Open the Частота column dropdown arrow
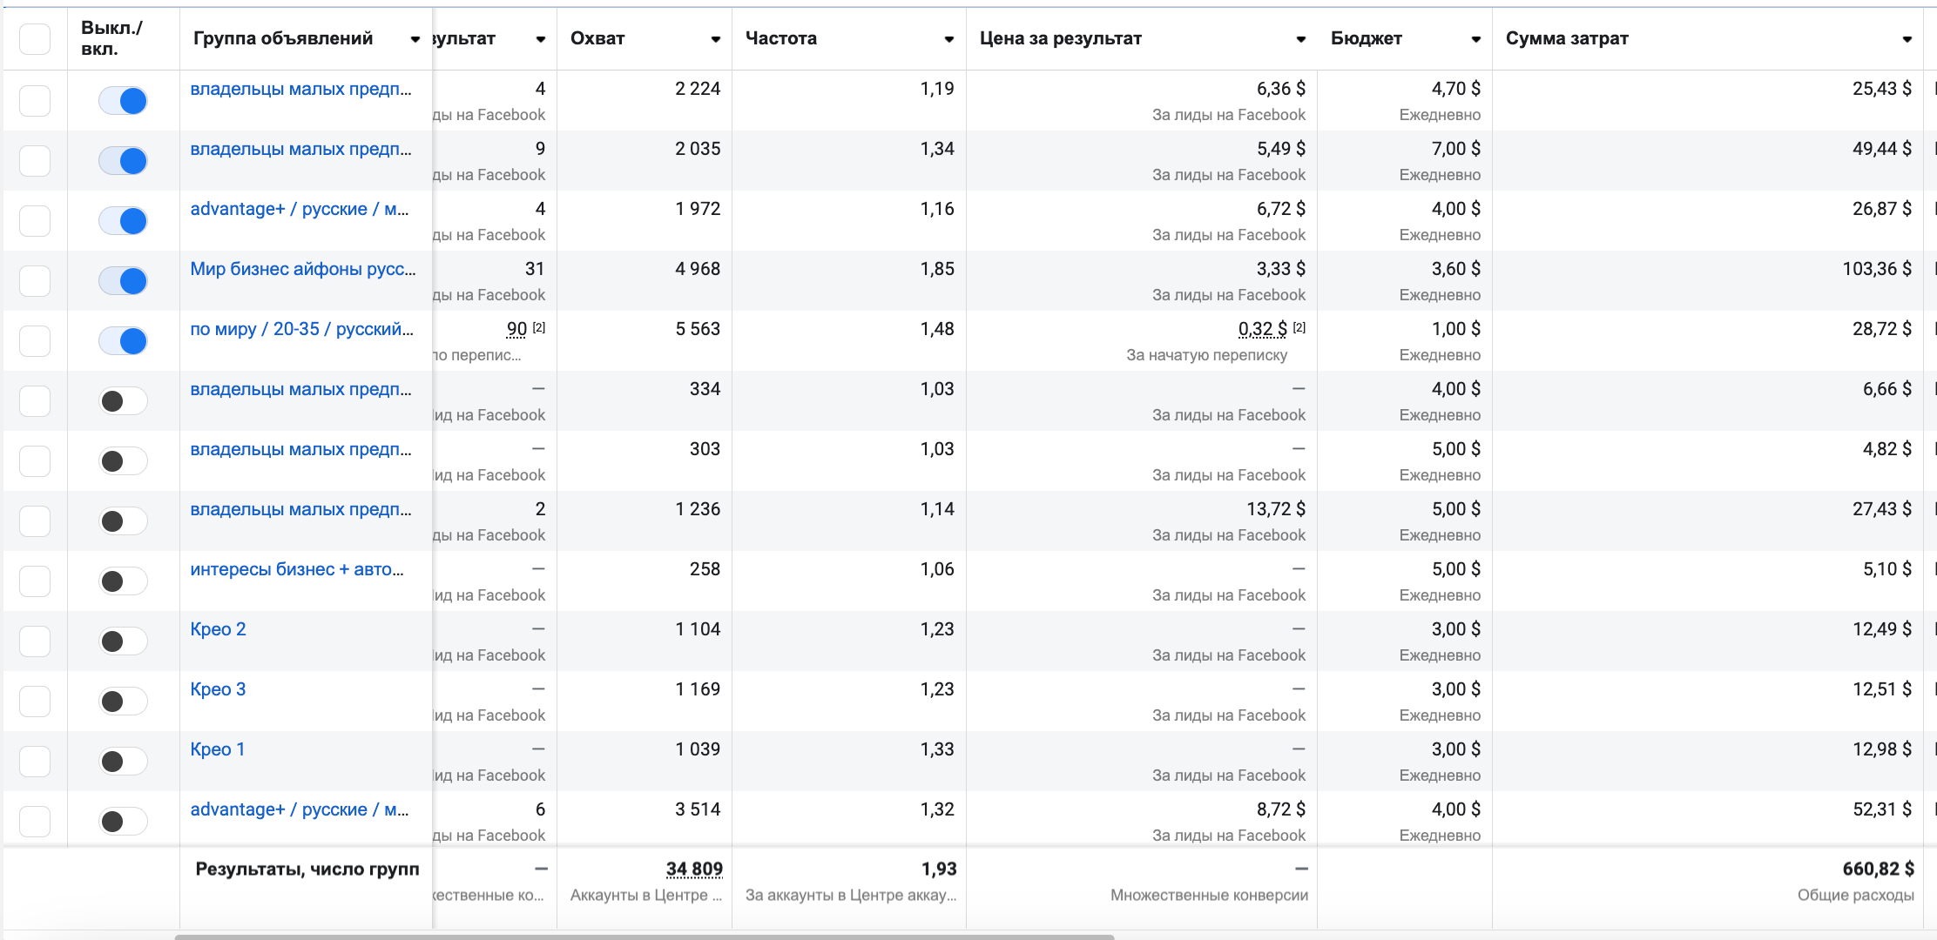 coord(948,39)
